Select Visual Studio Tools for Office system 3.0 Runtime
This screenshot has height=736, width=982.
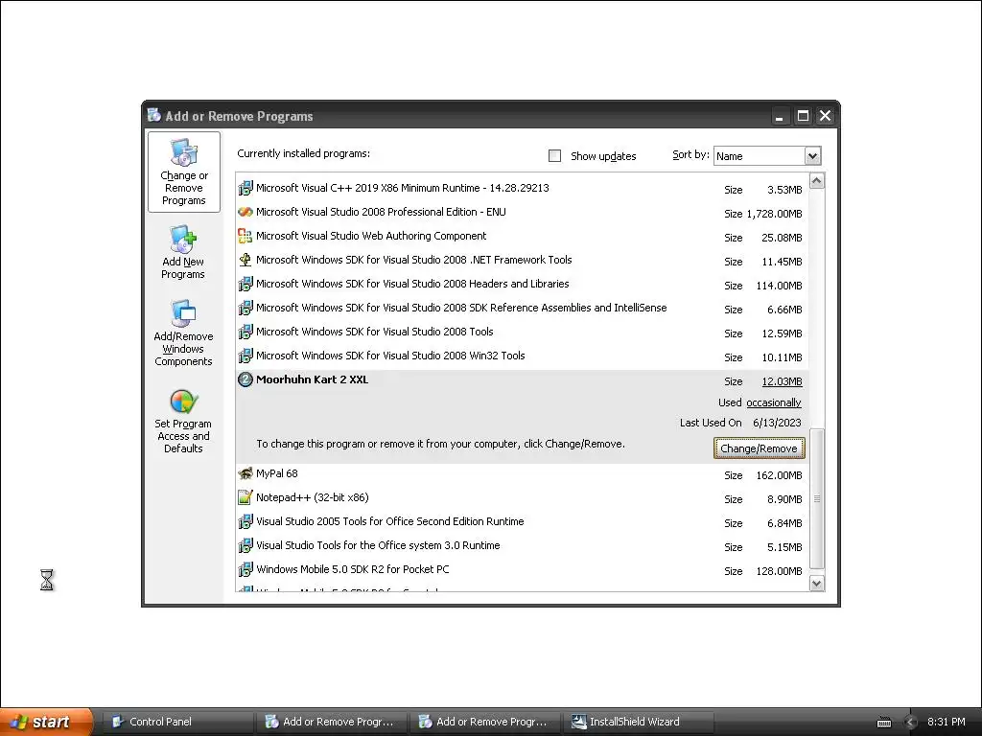click(x=523, y=546)
